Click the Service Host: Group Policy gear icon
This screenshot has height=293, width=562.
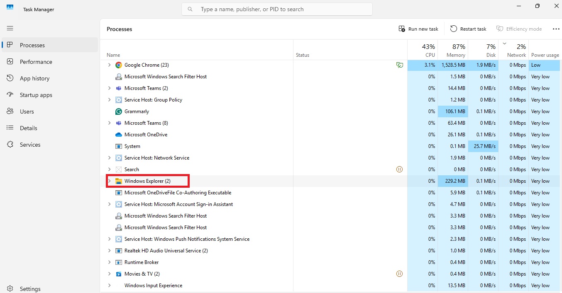click(119, 100)
